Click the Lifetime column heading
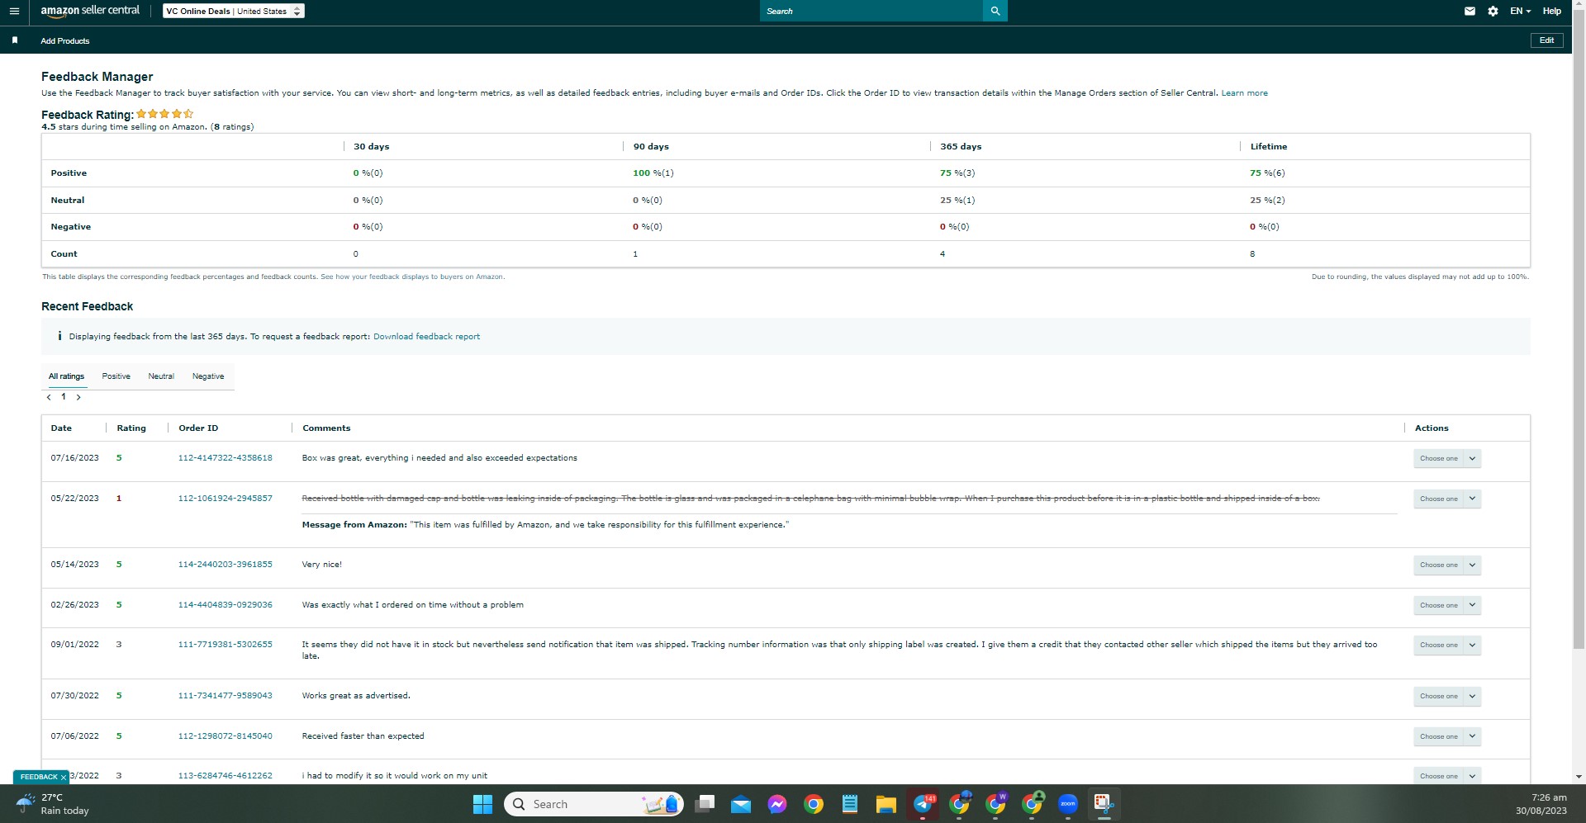1586x823 pixels. pyautogui.click(x=1268, y=147)
